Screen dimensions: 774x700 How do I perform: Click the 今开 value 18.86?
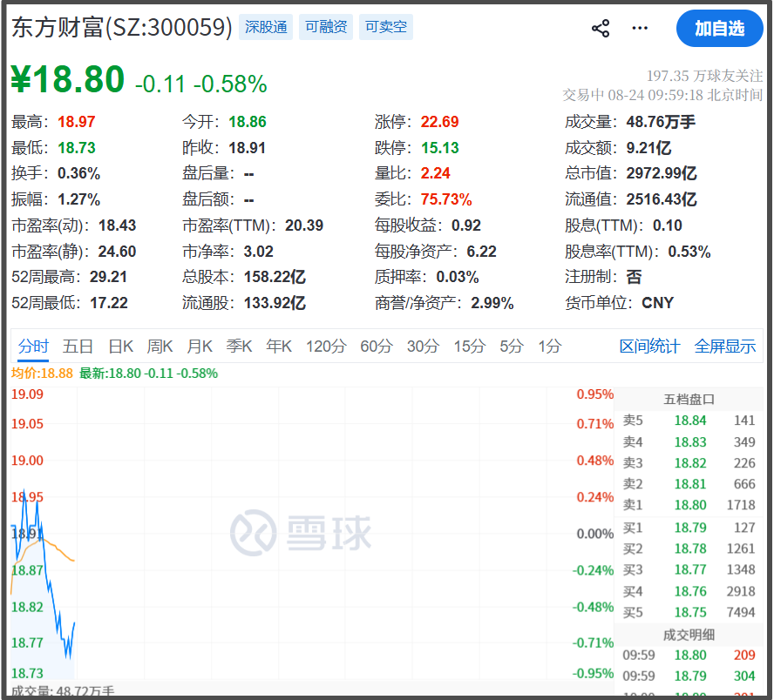pos(248,122)
